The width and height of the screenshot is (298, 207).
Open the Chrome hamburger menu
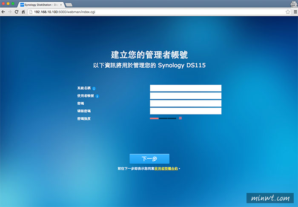[x=295, y=12]
